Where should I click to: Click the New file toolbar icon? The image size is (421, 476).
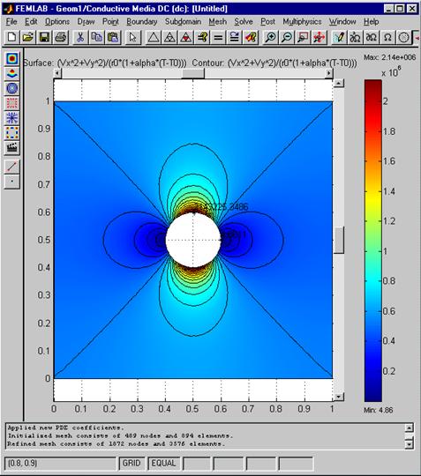click(11, 37)
